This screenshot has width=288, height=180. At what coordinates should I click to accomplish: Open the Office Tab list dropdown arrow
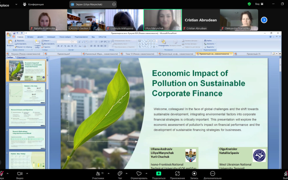(276, 54)
